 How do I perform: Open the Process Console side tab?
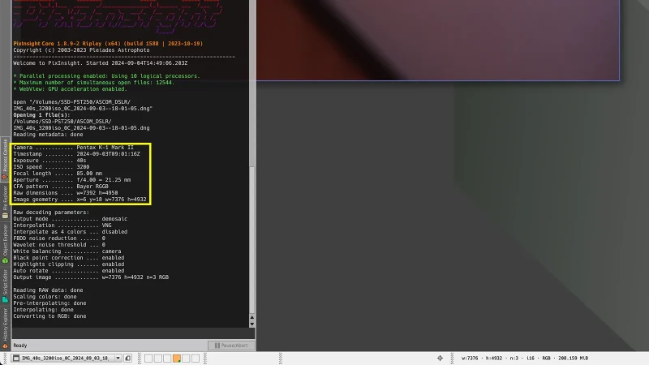[5, 159]
